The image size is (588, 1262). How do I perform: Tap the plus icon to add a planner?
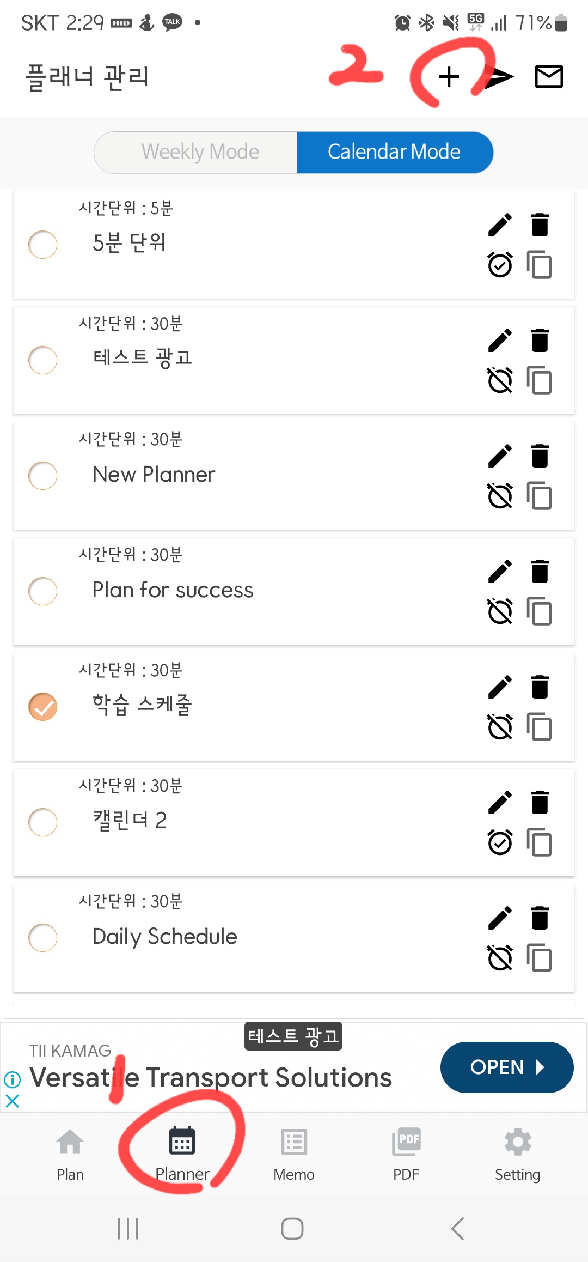[x=449, y=77]
